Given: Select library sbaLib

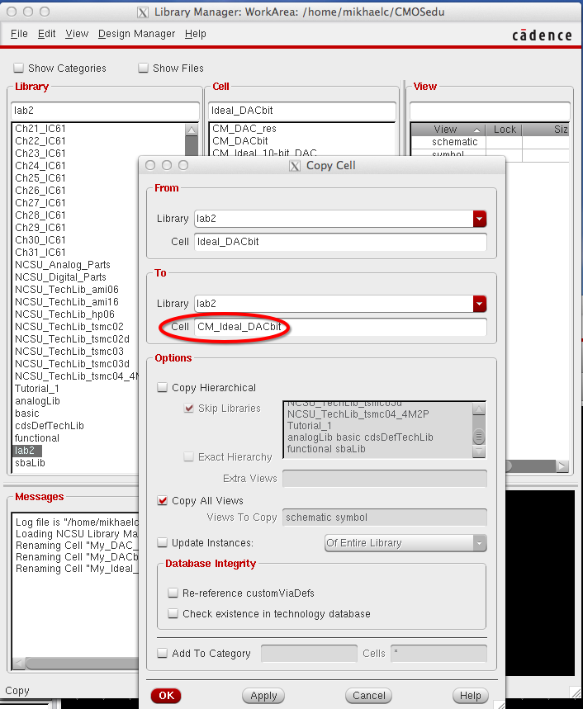Looking at the screenshot, I should 30,462.
